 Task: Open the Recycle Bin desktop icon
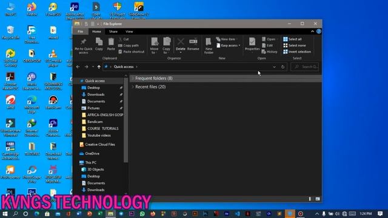tap(10, 32)
